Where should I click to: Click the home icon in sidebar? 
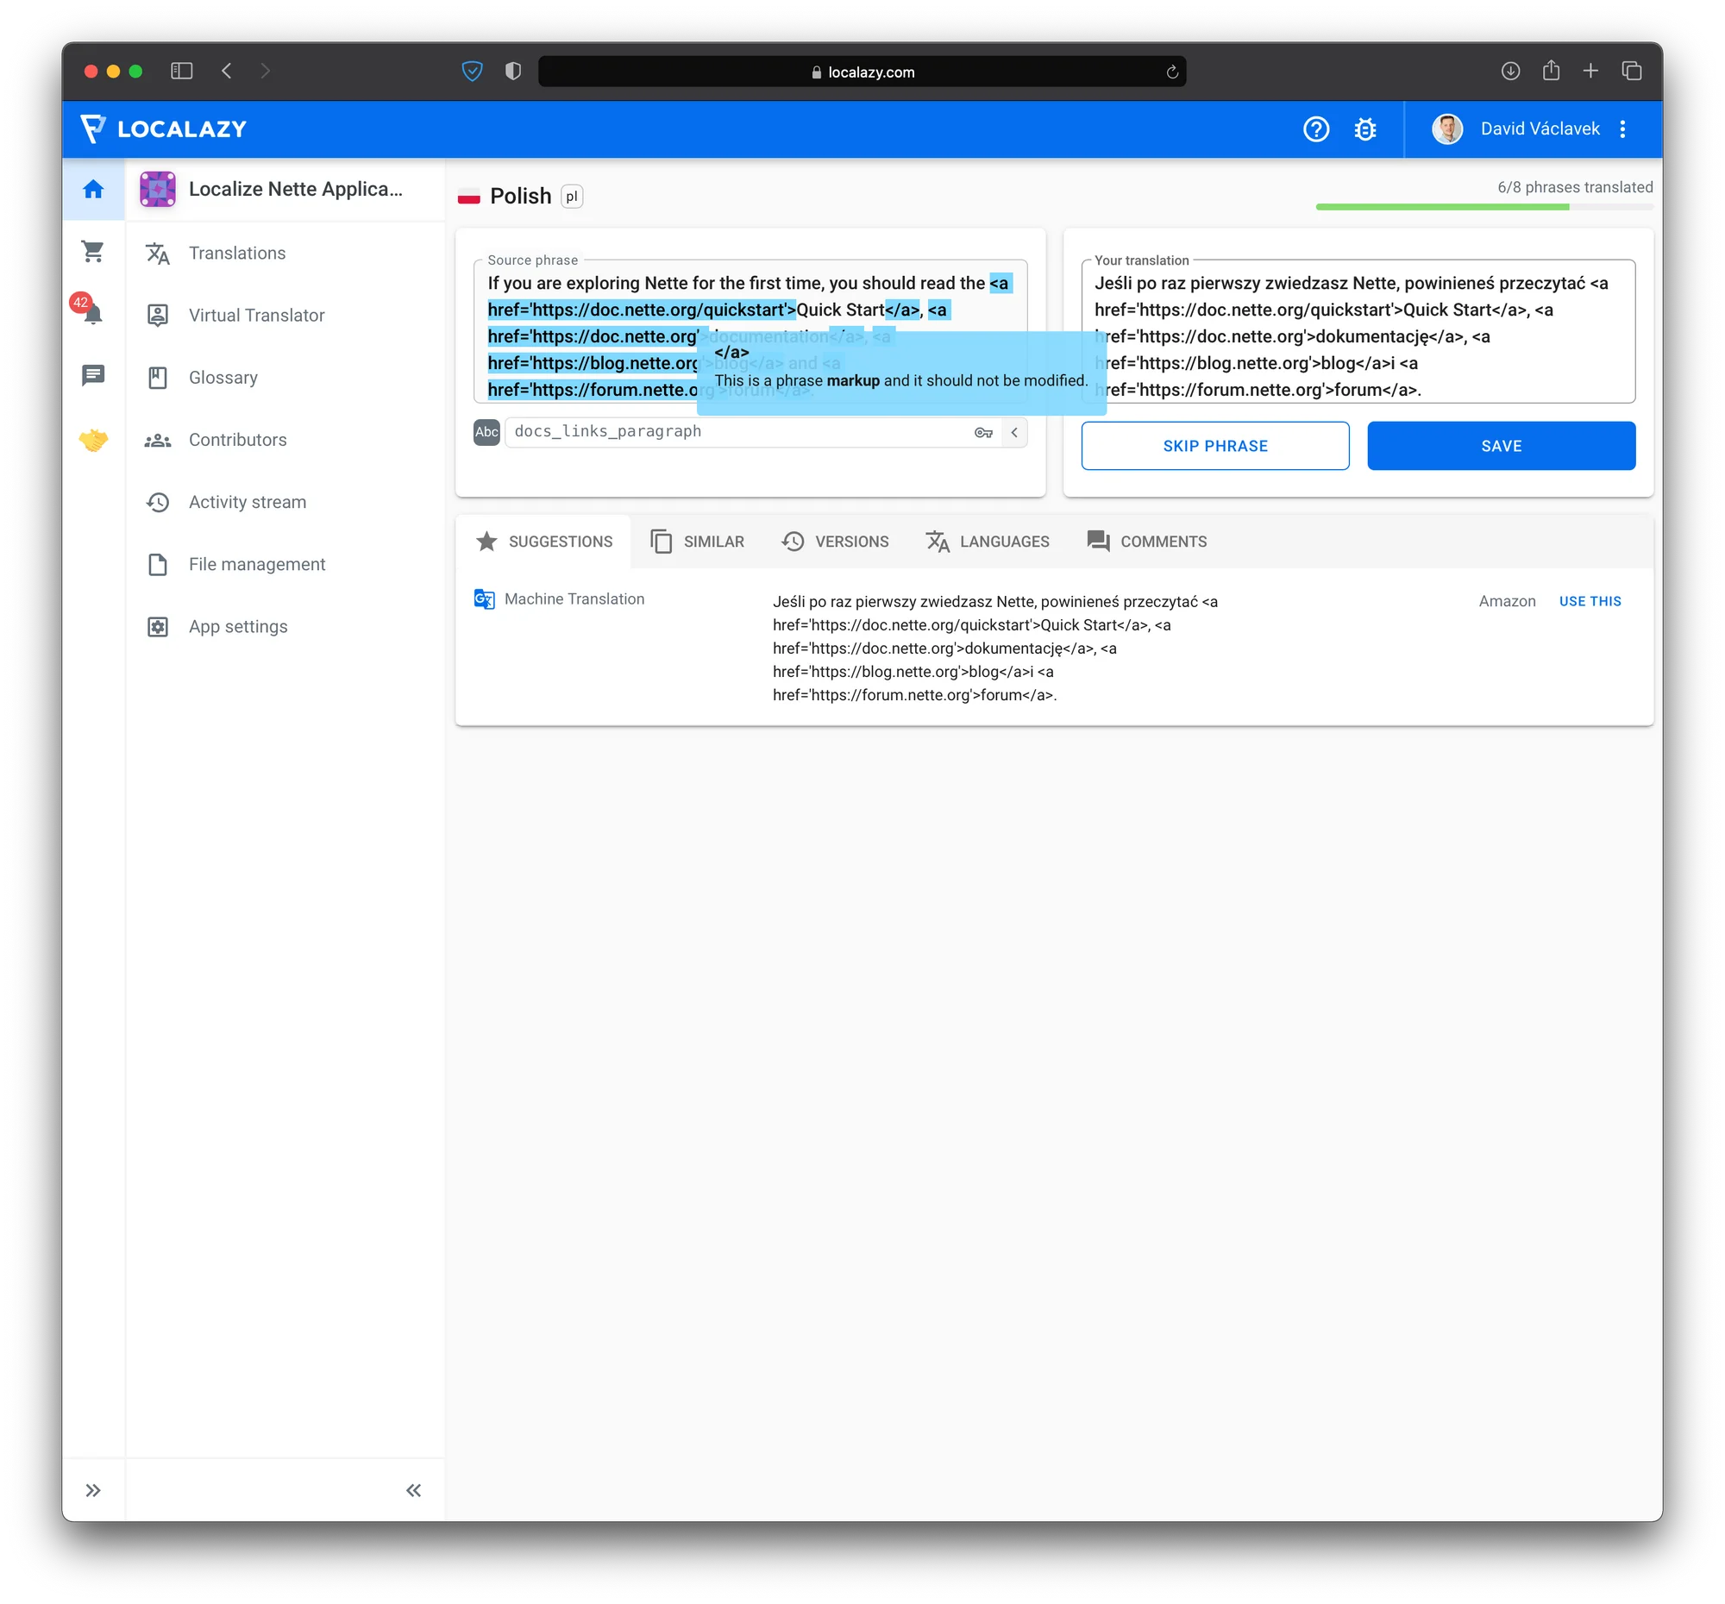coord(93,189)
